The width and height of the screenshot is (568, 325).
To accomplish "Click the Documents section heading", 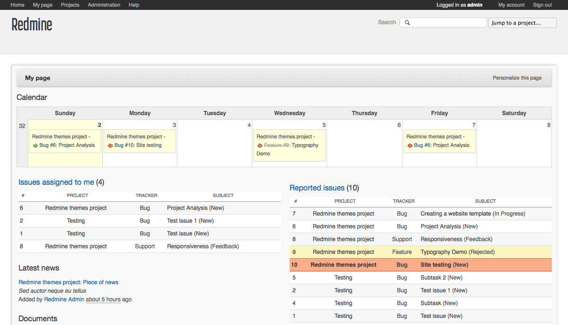I will [x=38, y=318].
